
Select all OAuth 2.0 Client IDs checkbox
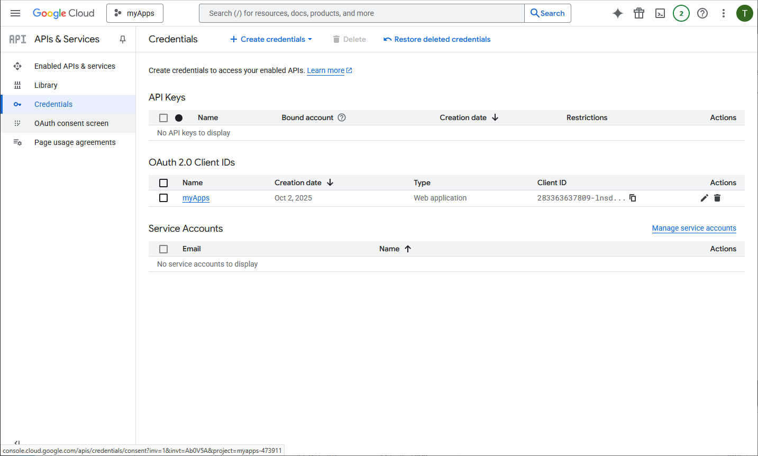[163, 183]
